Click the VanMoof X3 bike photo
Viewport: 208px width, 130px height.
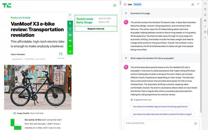point(38,87)
